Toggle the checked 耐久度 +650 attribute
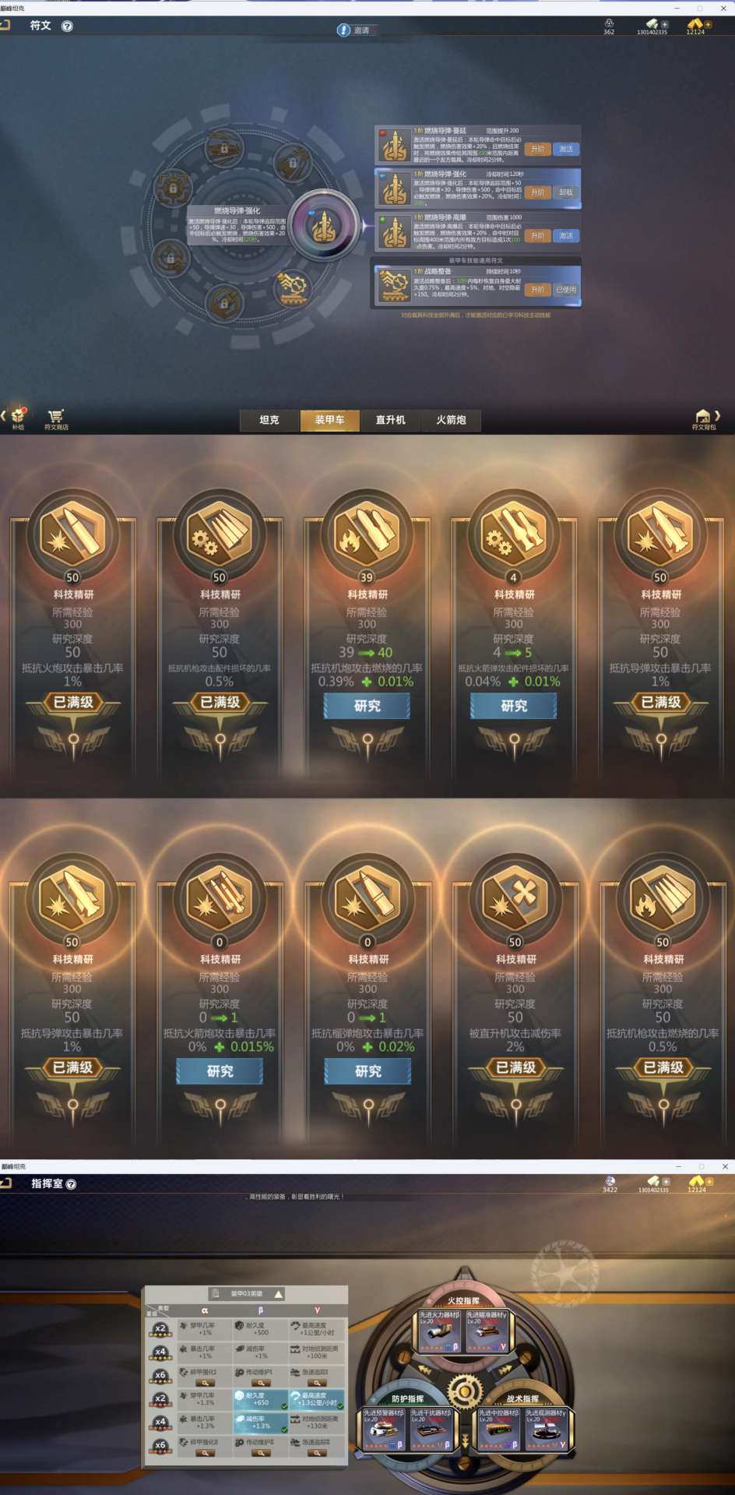Image resolution: width=735 pixels, height=1495 pixels. pyautogui.click(x=260, y=1399)
